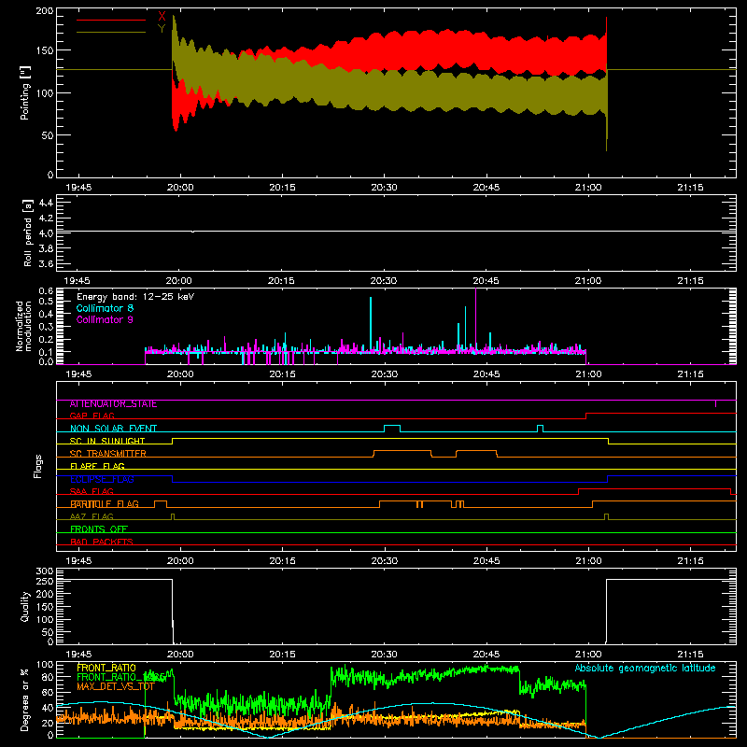
Task: Click '20:30' time label under Flags plot
Action: [384, 561]
